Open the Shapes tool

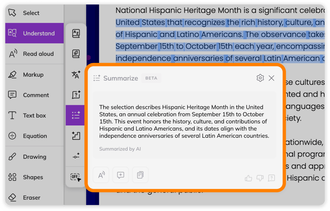point(34,177)
